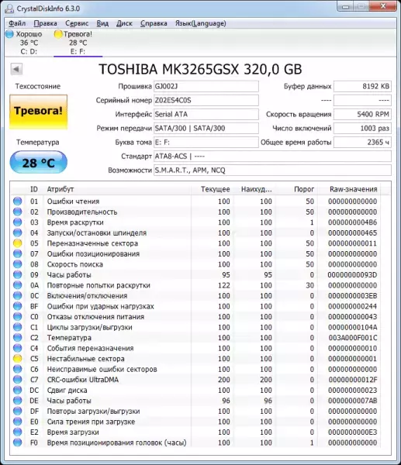This screenshot has width=401, height=465.
Task: Click the previous disk arrow button
Action: (16, 69)
